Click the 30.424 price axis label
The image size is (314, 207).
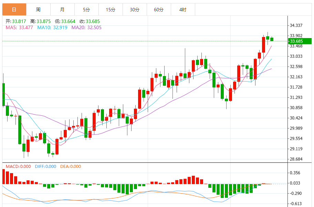pos(296,118)
